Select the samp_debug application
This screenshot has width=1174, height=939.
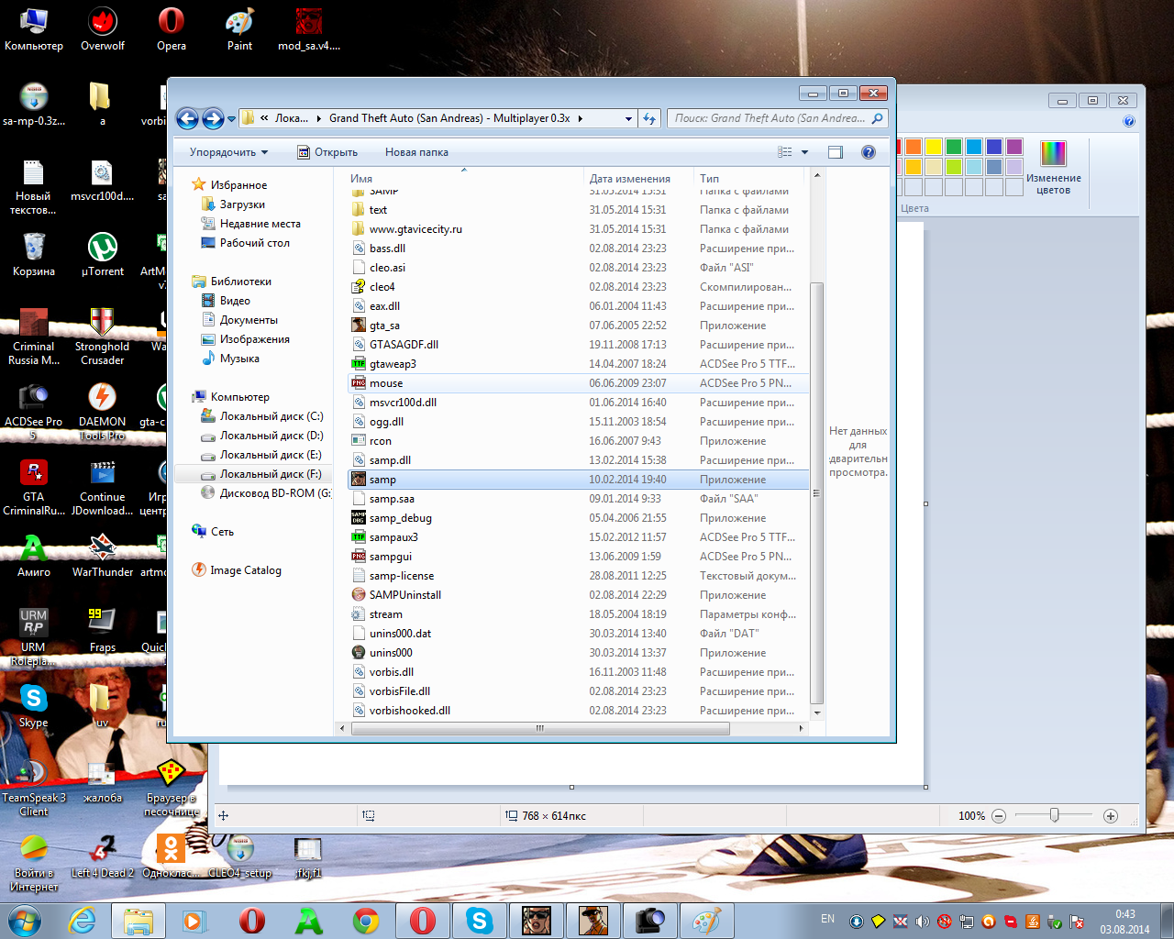(578, 518)
